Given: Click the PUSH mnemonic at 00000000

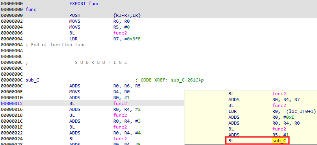Looking at the screenshot, I should [75, 15].
